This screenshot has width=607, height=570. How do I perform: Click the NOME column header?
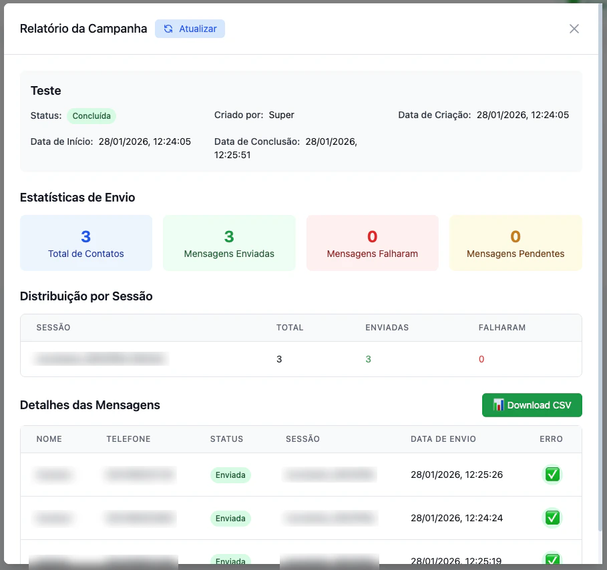coord(49,439)
